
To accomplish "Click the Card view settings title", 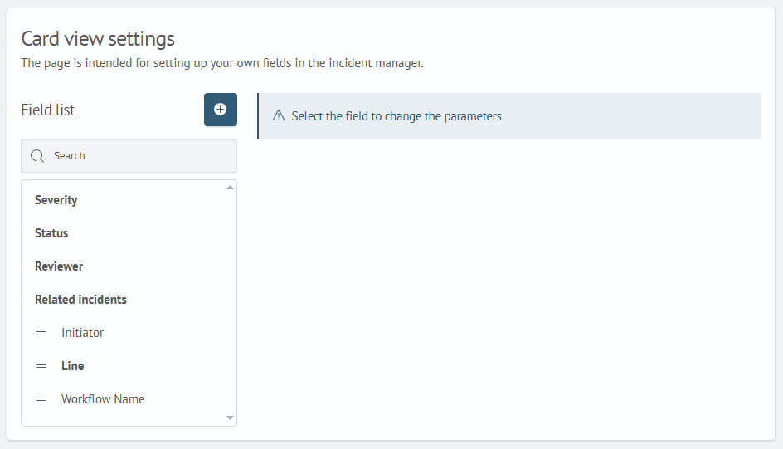I will click(x=98, y=39).
